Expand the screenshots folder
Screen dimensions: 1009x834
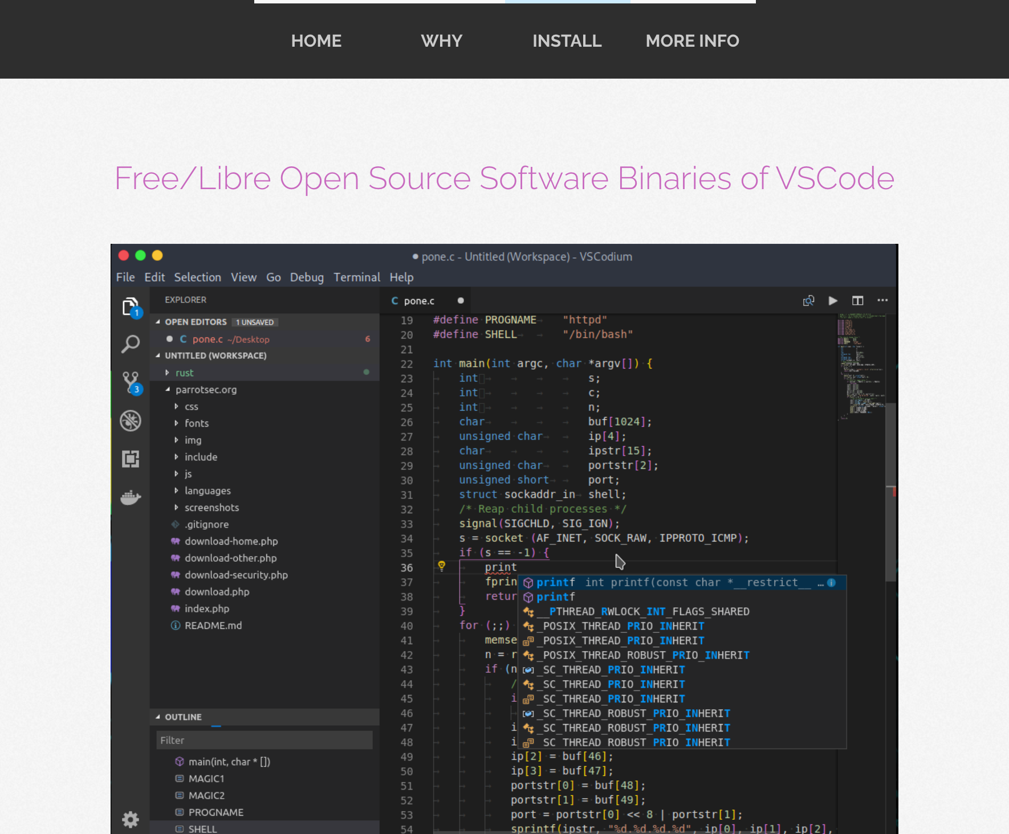pos(176,508)
